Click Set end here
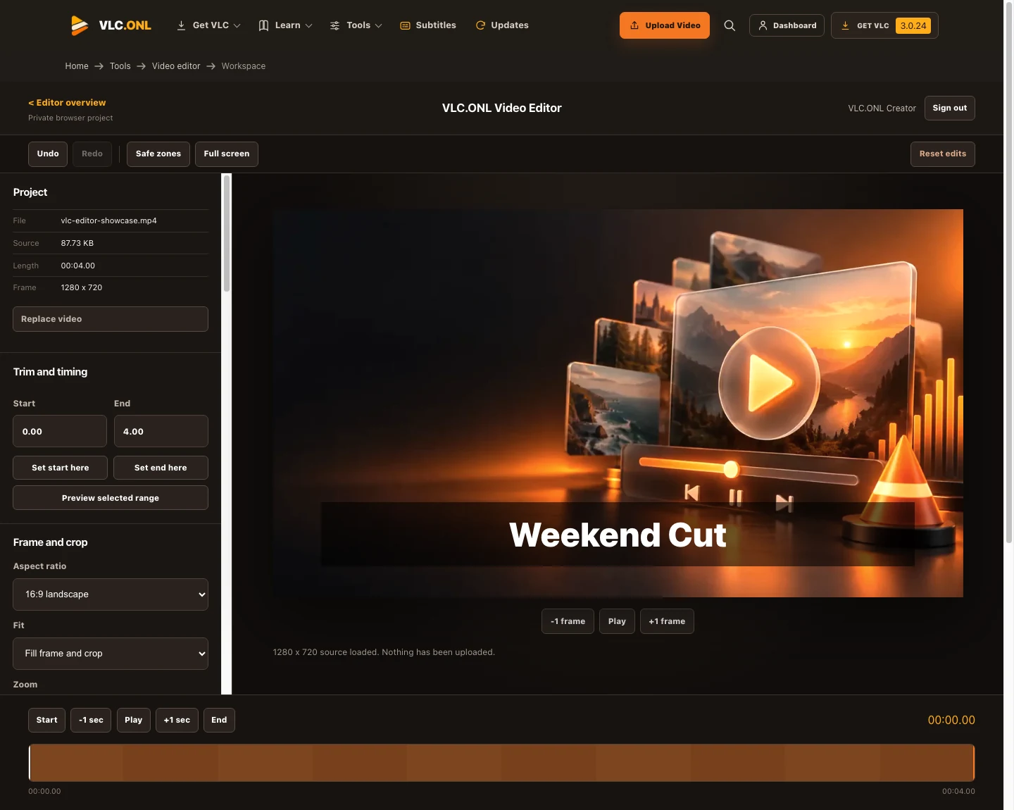The height and width of the screenshot is (810, 1014). tap(161, 468)
